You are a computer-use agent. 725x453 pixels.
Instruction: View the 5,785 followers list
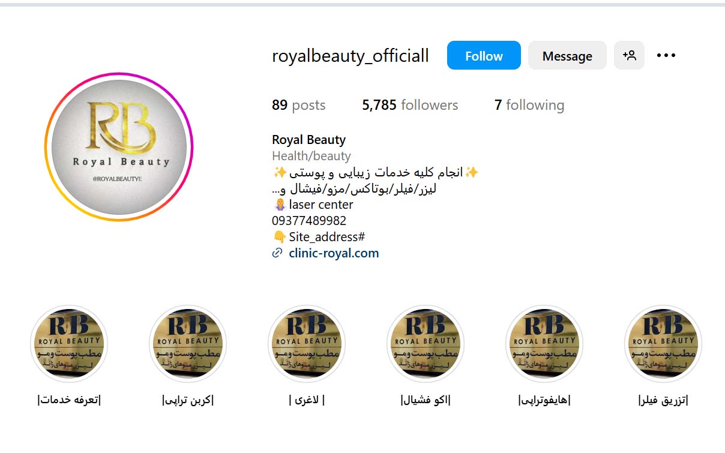(410, 105)
